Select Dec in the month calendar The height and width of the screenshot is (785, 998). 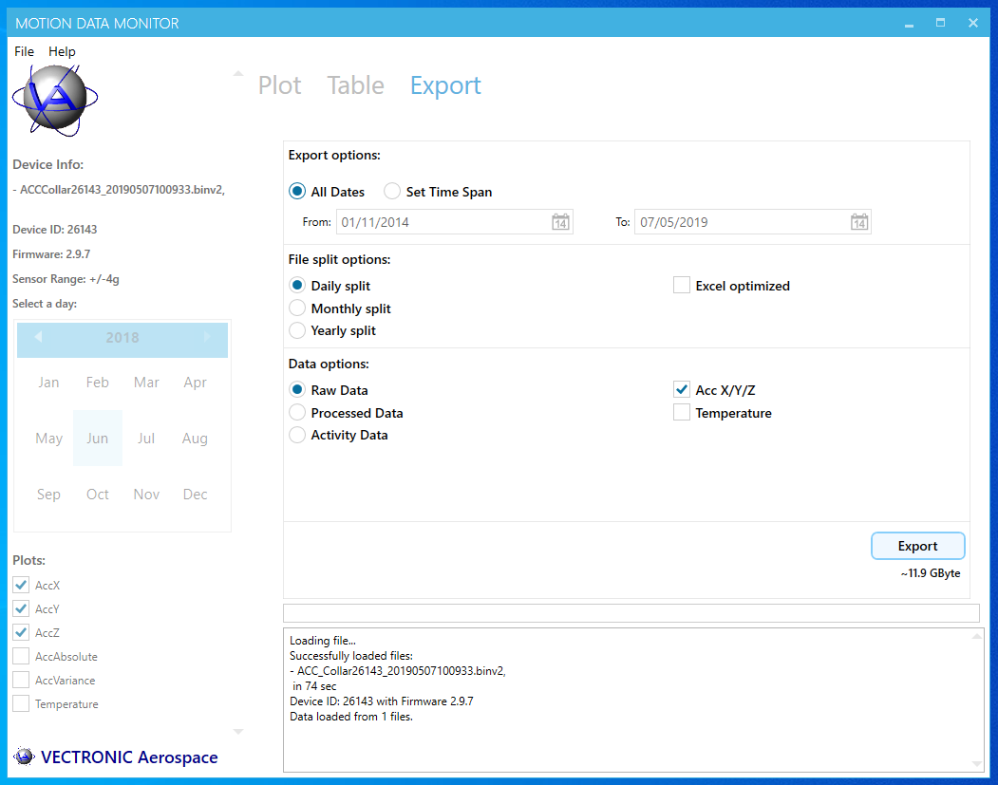[195, 495]
